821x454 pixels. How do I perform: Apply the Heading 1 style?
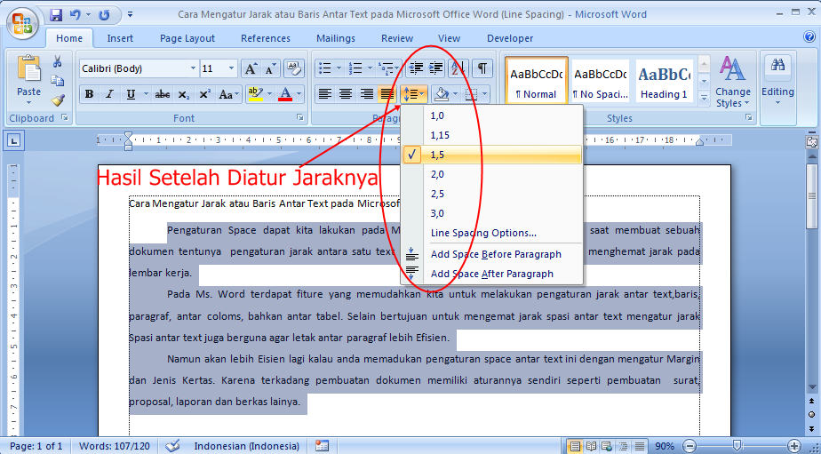click(664, 80)
